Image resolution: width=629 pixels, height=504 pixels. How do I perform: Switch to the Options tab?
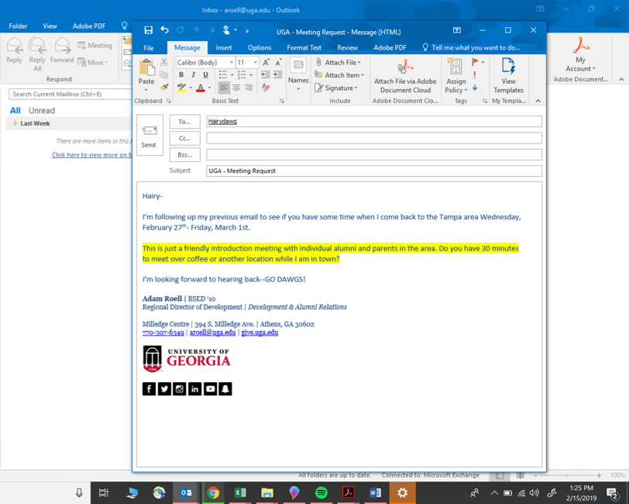(x=260, y=48)
